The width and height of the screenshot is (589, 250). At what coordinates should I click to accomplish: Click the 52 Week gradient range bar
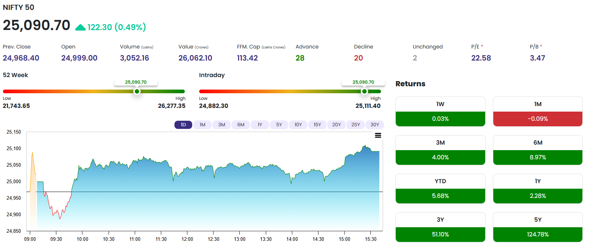pos(94,91)
